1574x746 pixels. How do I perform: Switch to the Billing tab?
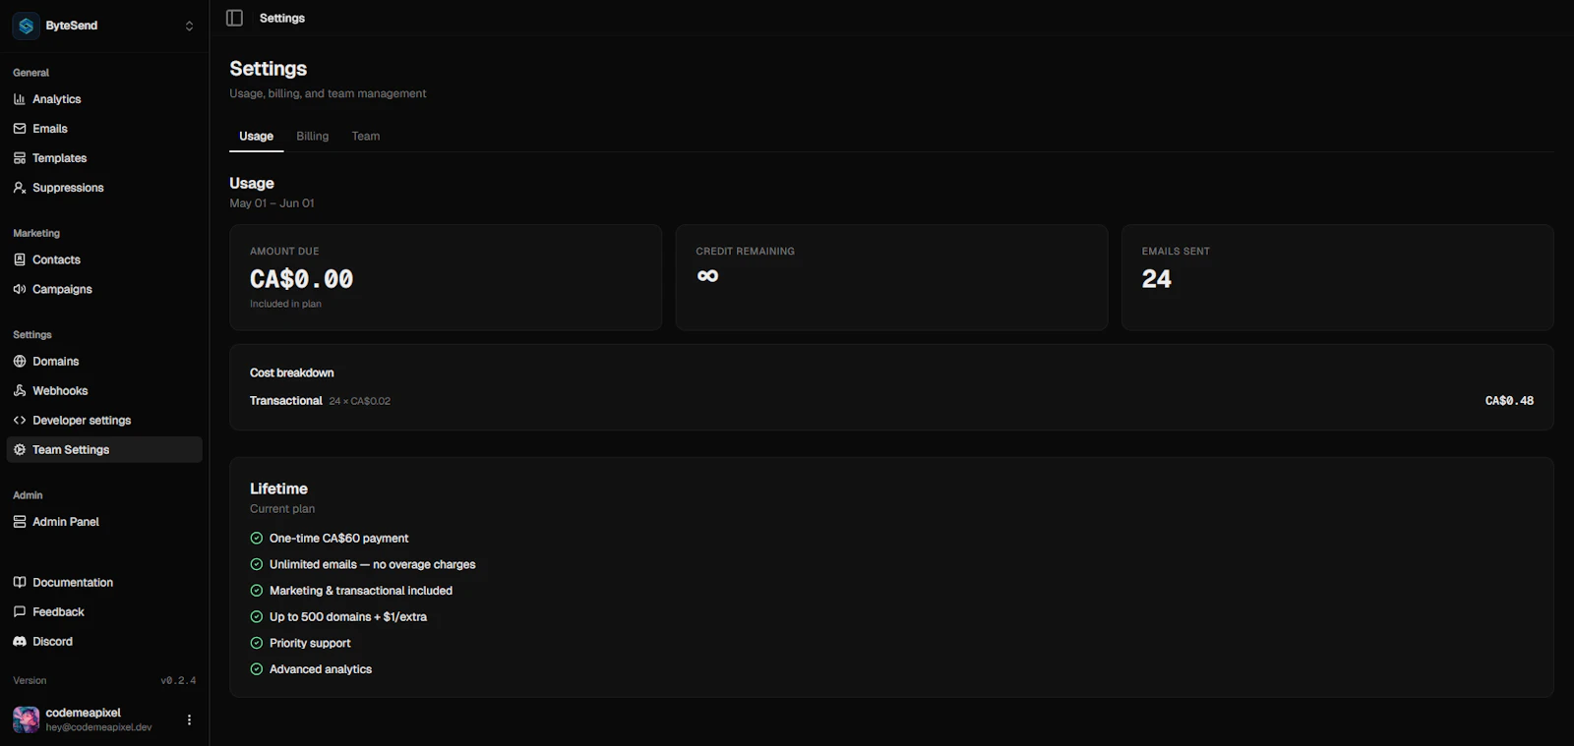[313, 137]
